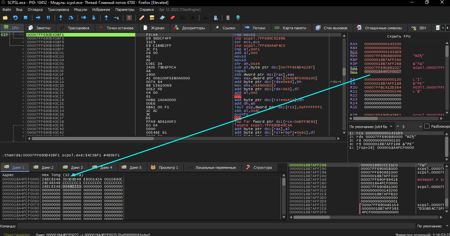Pause execution of the debuggee

pyautogui.click(x=48, y=17)
